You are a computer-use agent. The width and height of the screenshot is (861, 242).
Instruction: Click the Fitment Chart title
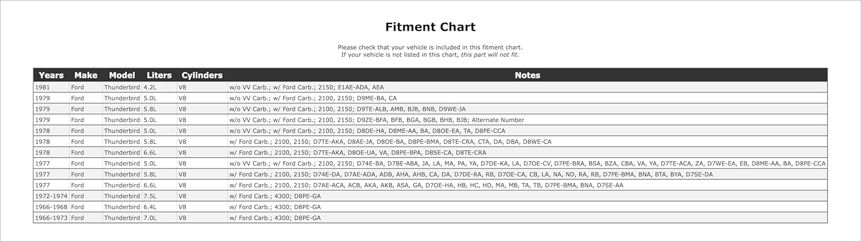pyautogui.click(x=430, y=27)
